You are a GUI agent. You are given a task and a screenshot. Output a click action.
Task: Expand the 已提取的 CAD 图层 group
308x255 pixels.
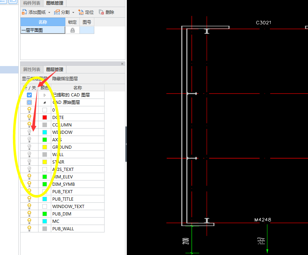point(45,95)
